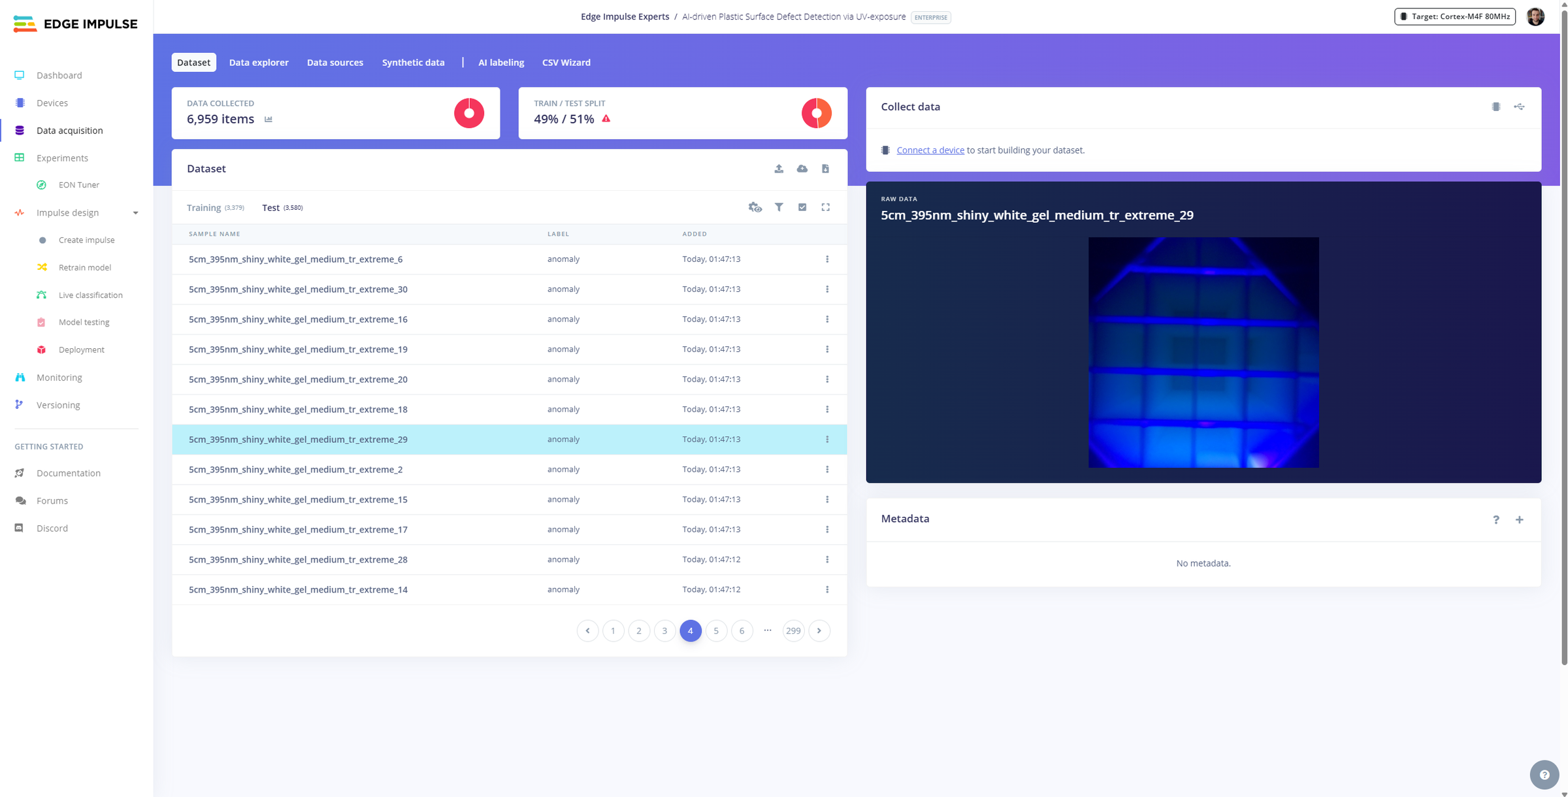
Task: Expand dataset list to fullscreen
Action: [x=826, y=207]
